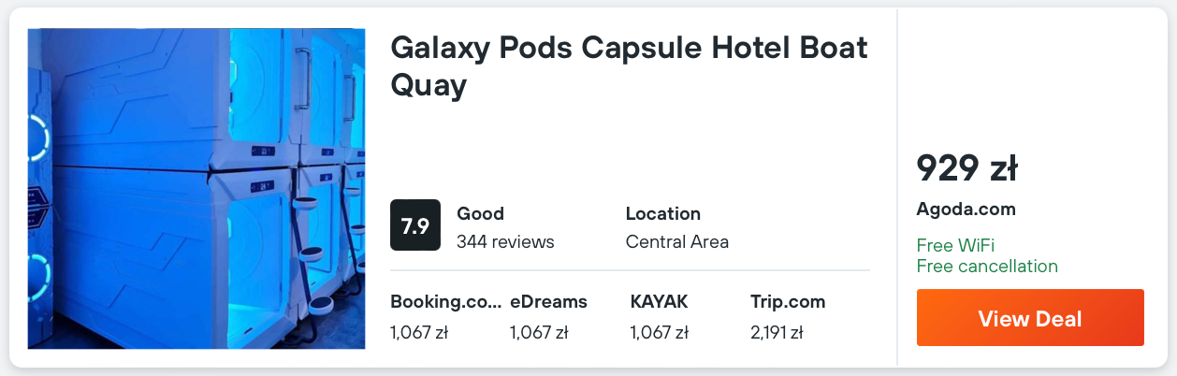Select the Agoda.com provider name
The image size is (1177, 376).
click(x=966, y=210)
